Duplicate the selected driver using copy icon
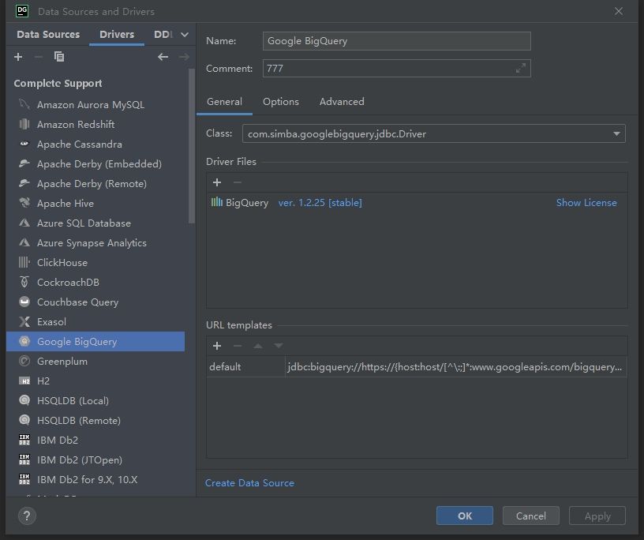644x540 pixels. tap(59, 57)
